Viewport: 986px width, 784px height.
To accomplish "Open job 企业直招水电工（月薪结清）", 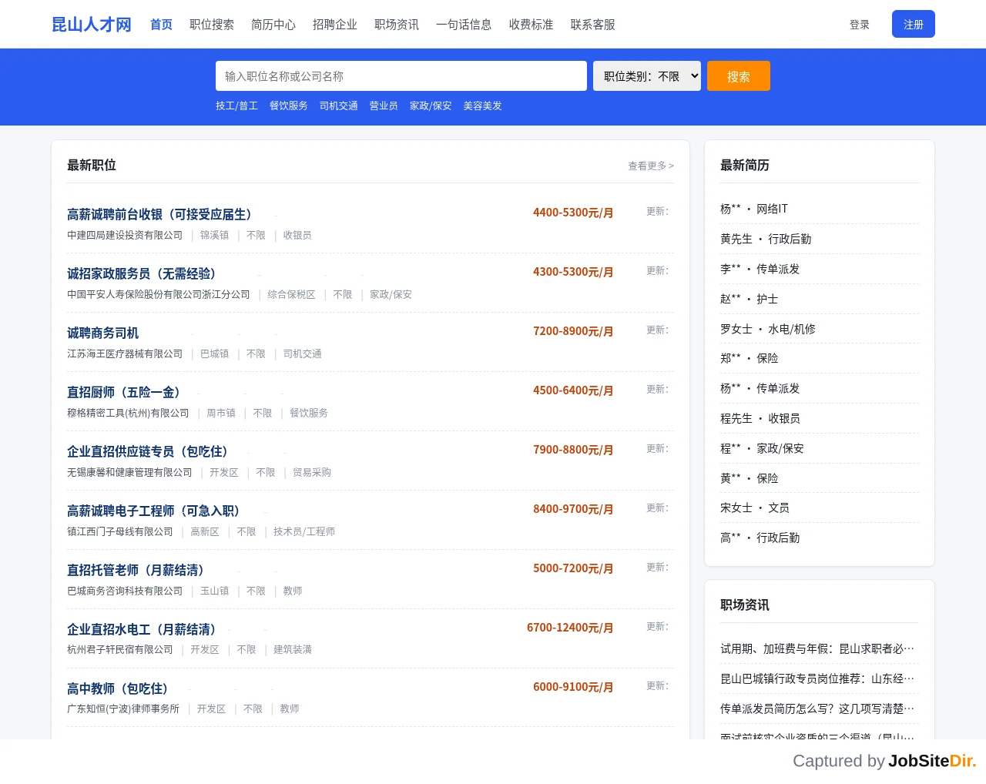I will pyautogui.click(x=141, y=629).
